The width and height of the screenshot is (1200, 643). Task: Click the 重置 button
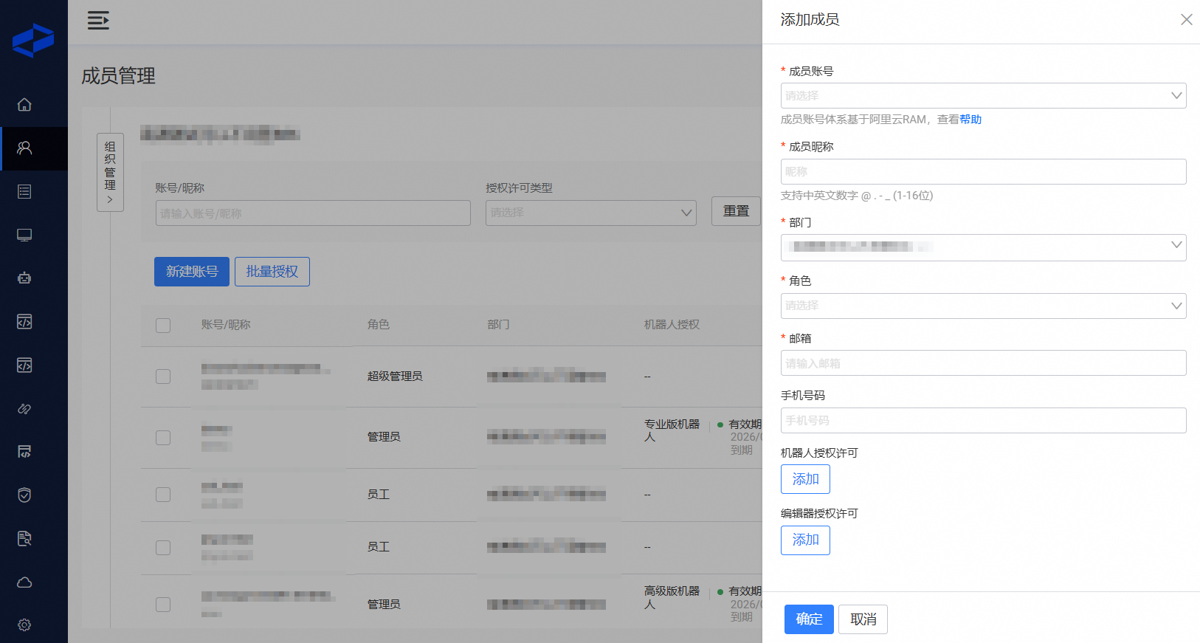pyautogui.click(x=737, y=211)
